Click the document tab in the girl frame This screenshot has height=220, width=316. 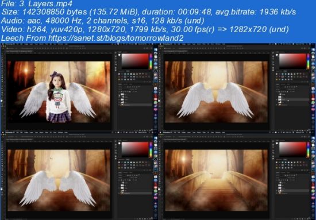coord(19,51)
